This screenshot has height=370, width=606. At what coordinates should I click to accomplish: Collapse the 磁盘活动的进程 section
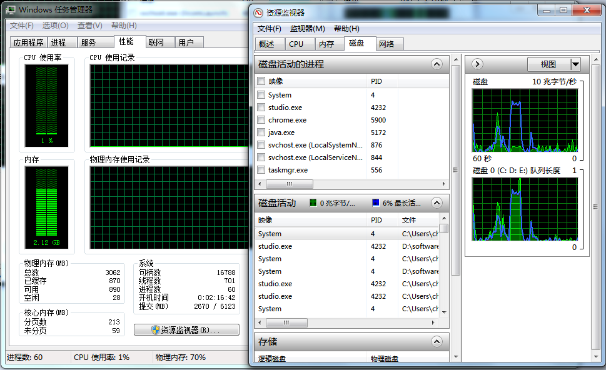(x=437, y=64)
